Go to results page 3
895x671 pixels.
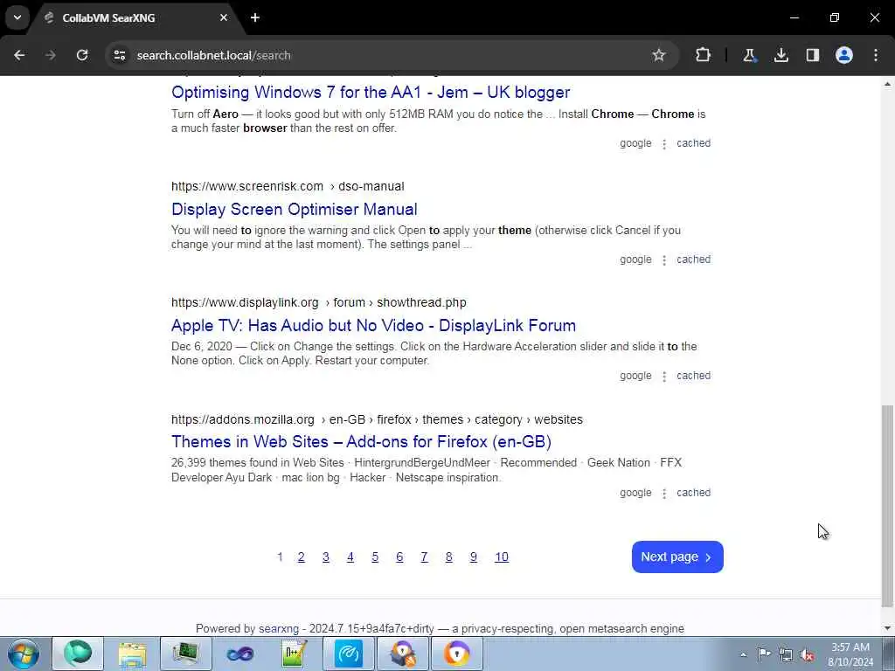tap(325, 557)
